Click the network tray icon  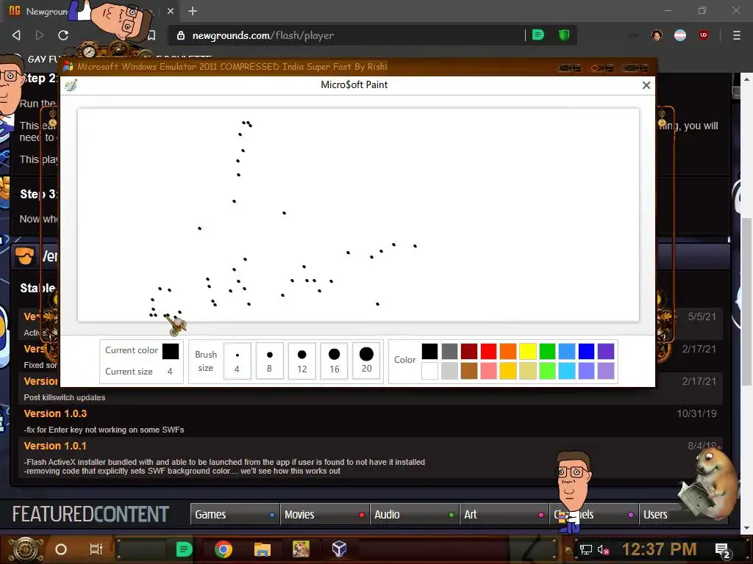click(586, 549)
